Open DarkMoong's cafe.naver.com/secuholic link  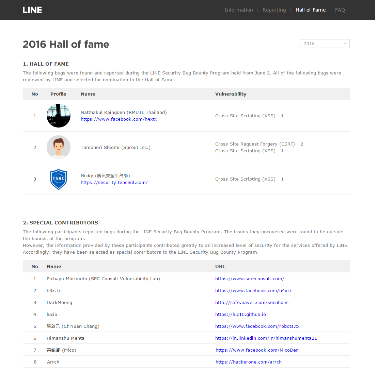pos(252,302)
